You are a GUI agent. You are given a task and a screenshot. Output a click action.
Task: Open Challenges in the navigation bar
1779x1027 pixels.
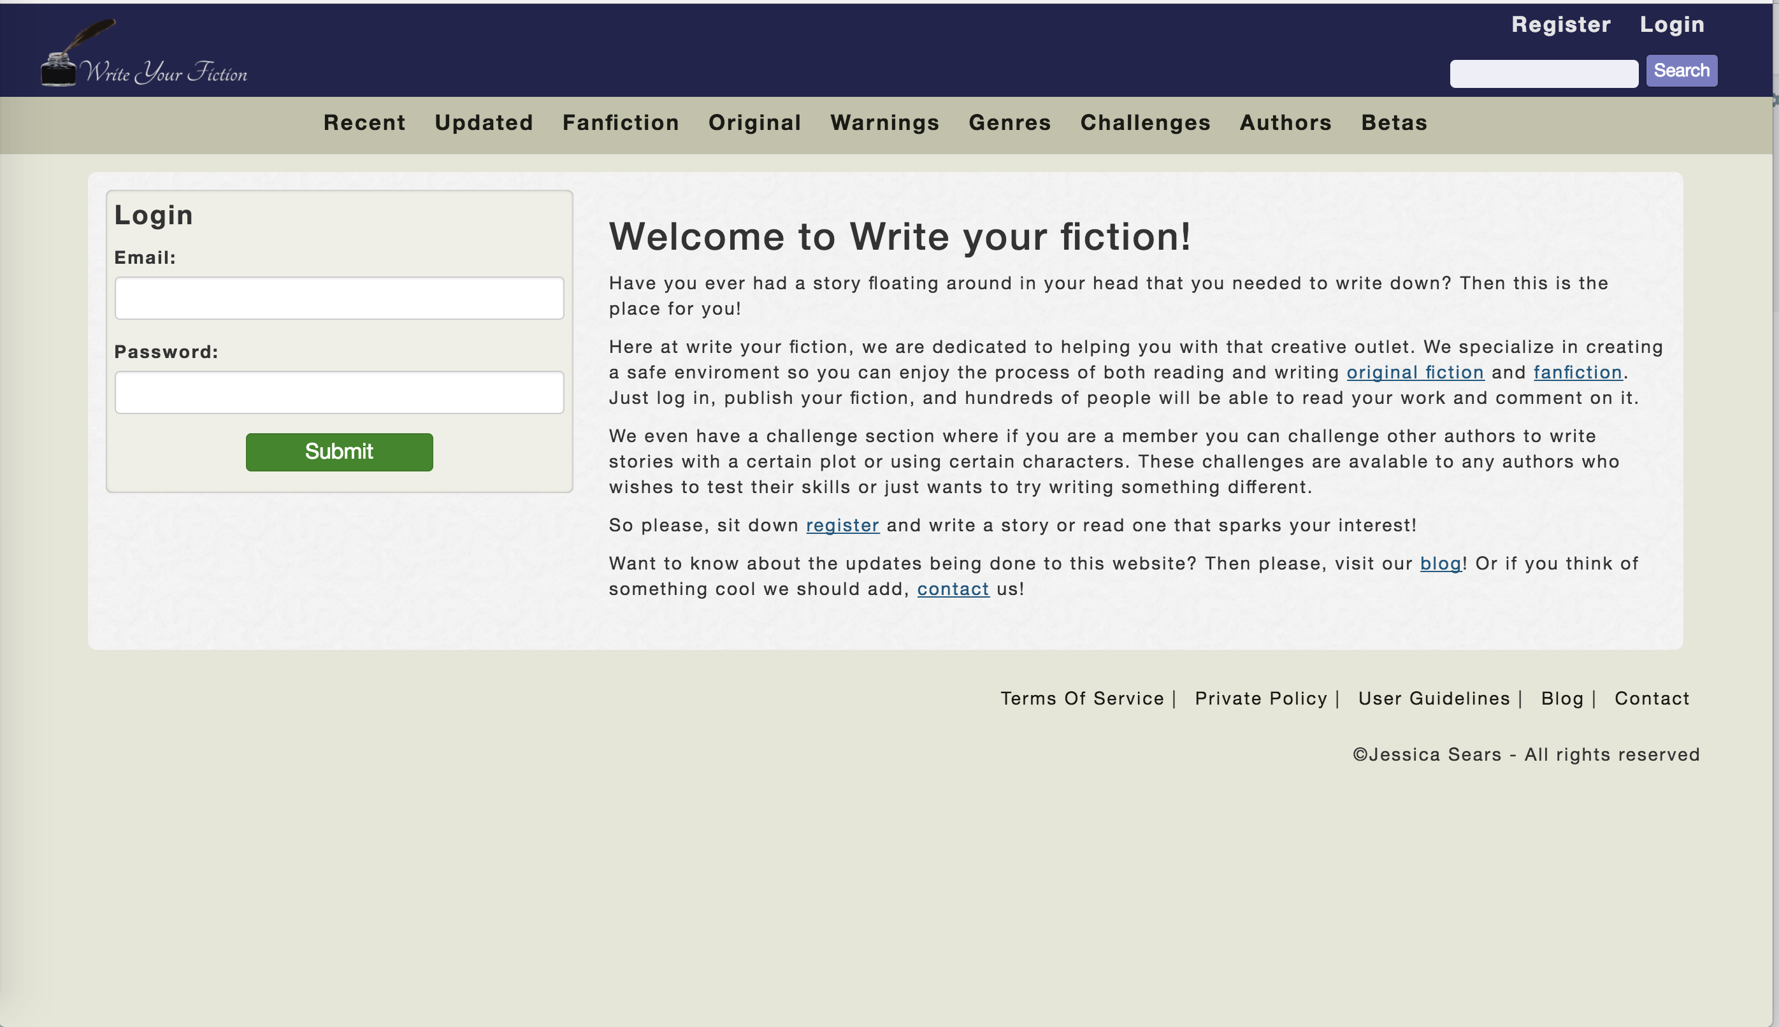pos(1145,123)
